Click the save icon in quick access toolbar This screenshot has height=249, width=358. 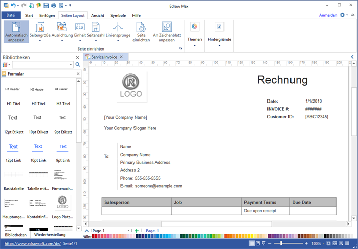coord(47,5)
